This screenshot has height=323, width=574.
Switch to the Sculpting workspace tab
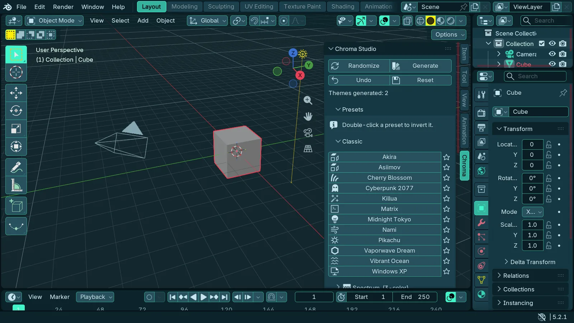click(221, 7)
